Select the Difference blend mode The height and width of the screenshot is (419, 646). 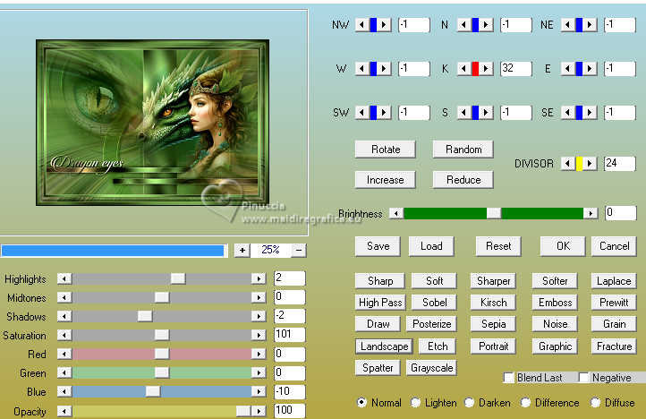coord(525,403)
